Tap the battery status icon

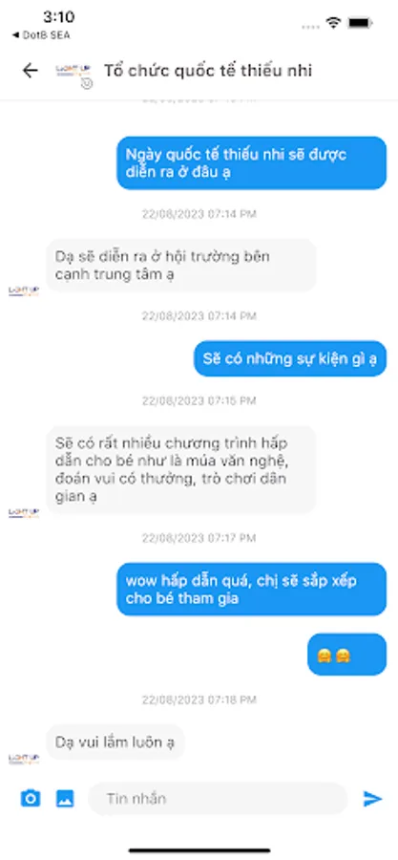[361, 23]
